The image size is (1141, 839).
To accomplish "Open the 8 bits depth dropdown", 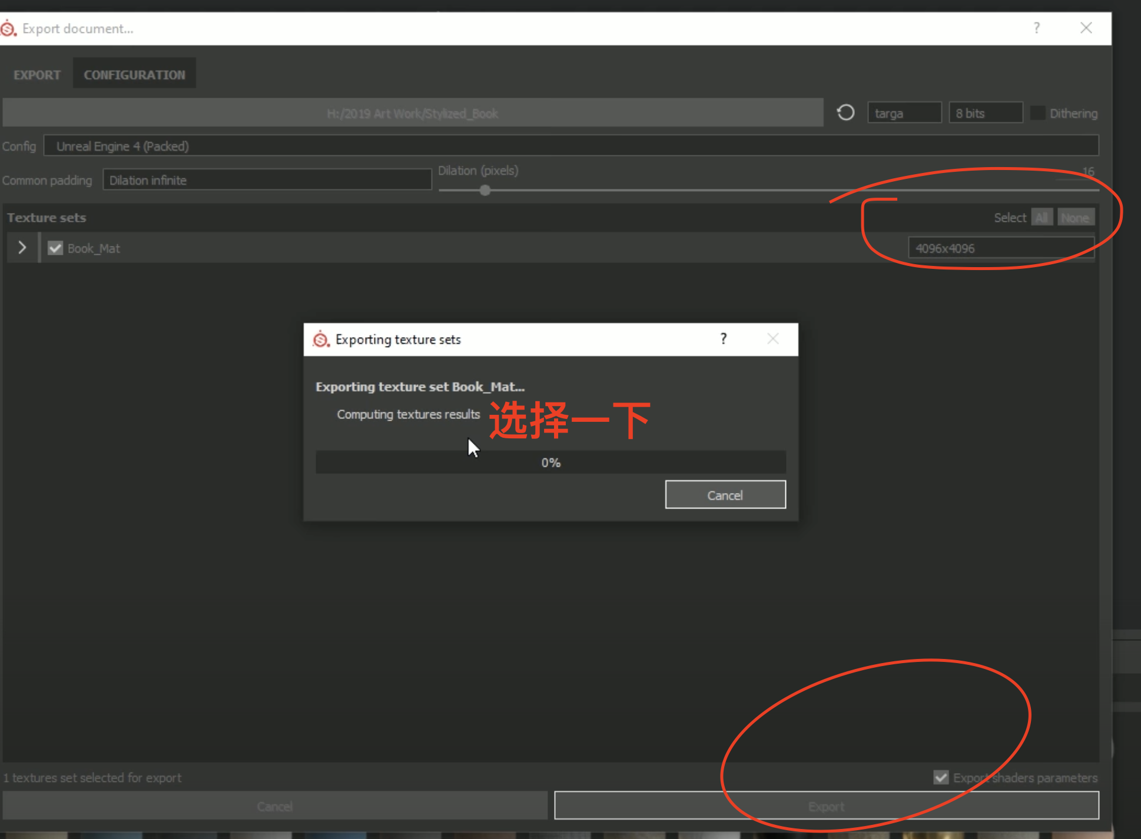I will tap(985, 113).
